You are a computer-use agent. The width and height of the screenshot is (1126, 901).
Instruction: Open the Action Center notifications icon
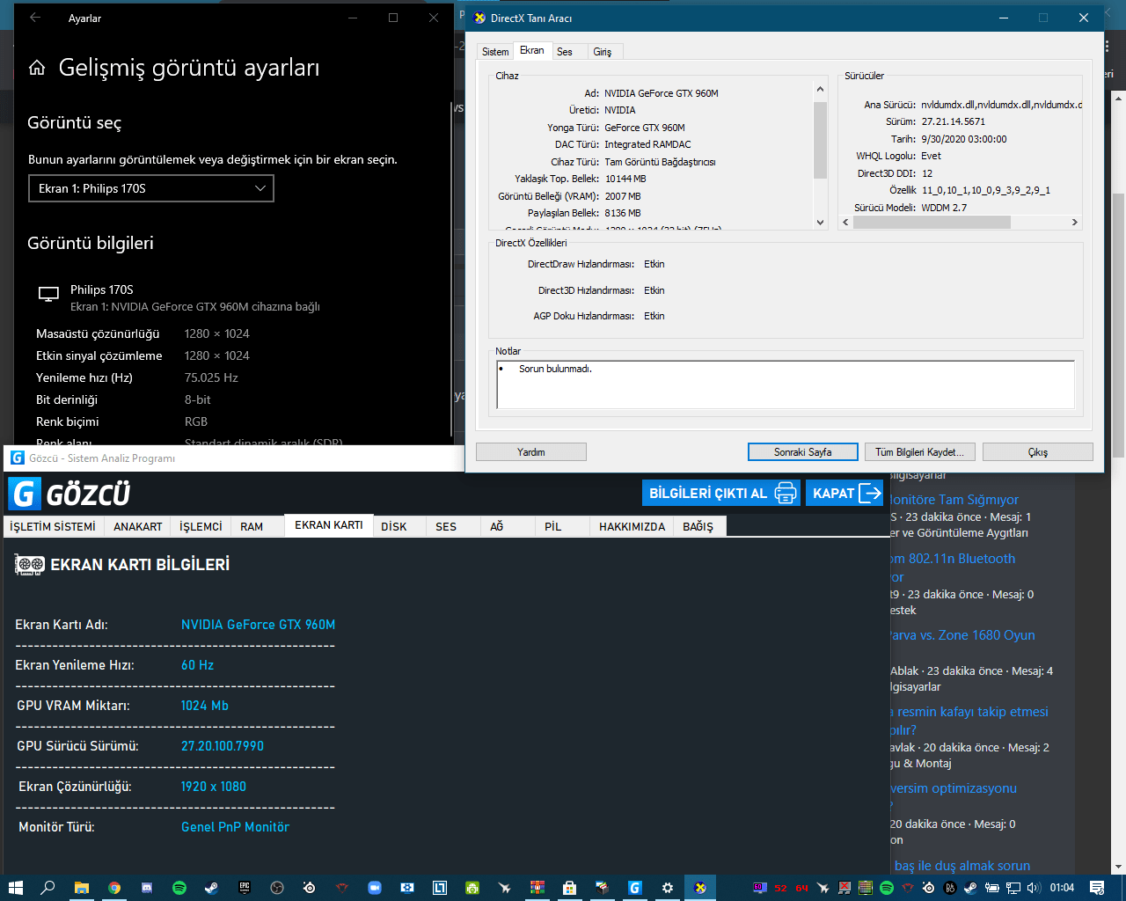(x=1097, y=888)
